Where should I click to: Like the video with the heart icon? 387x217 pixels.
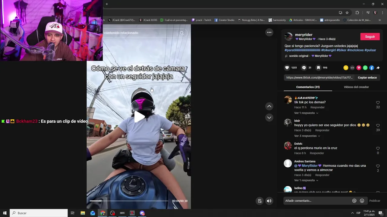[x=287, y=68]
